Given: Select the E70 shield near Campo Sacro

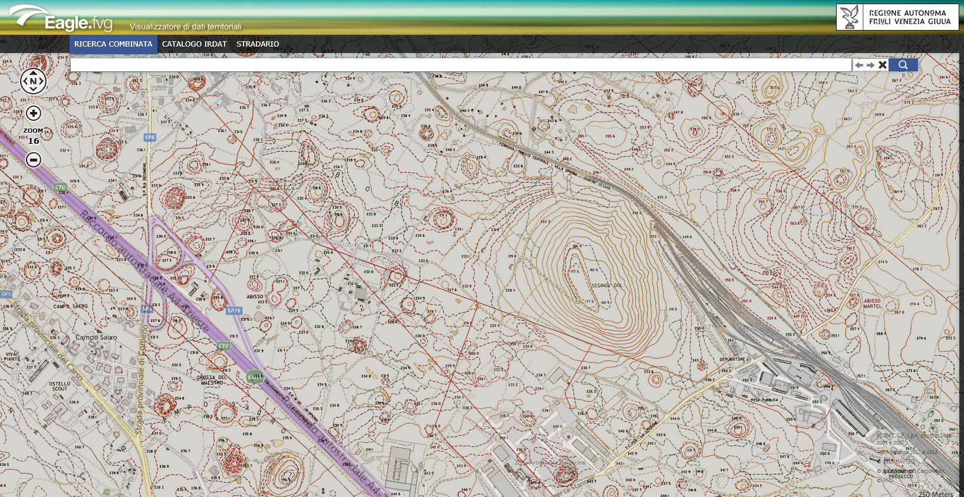Looking at the screenshot, I should pyautogui.click(x=223, y=346).
